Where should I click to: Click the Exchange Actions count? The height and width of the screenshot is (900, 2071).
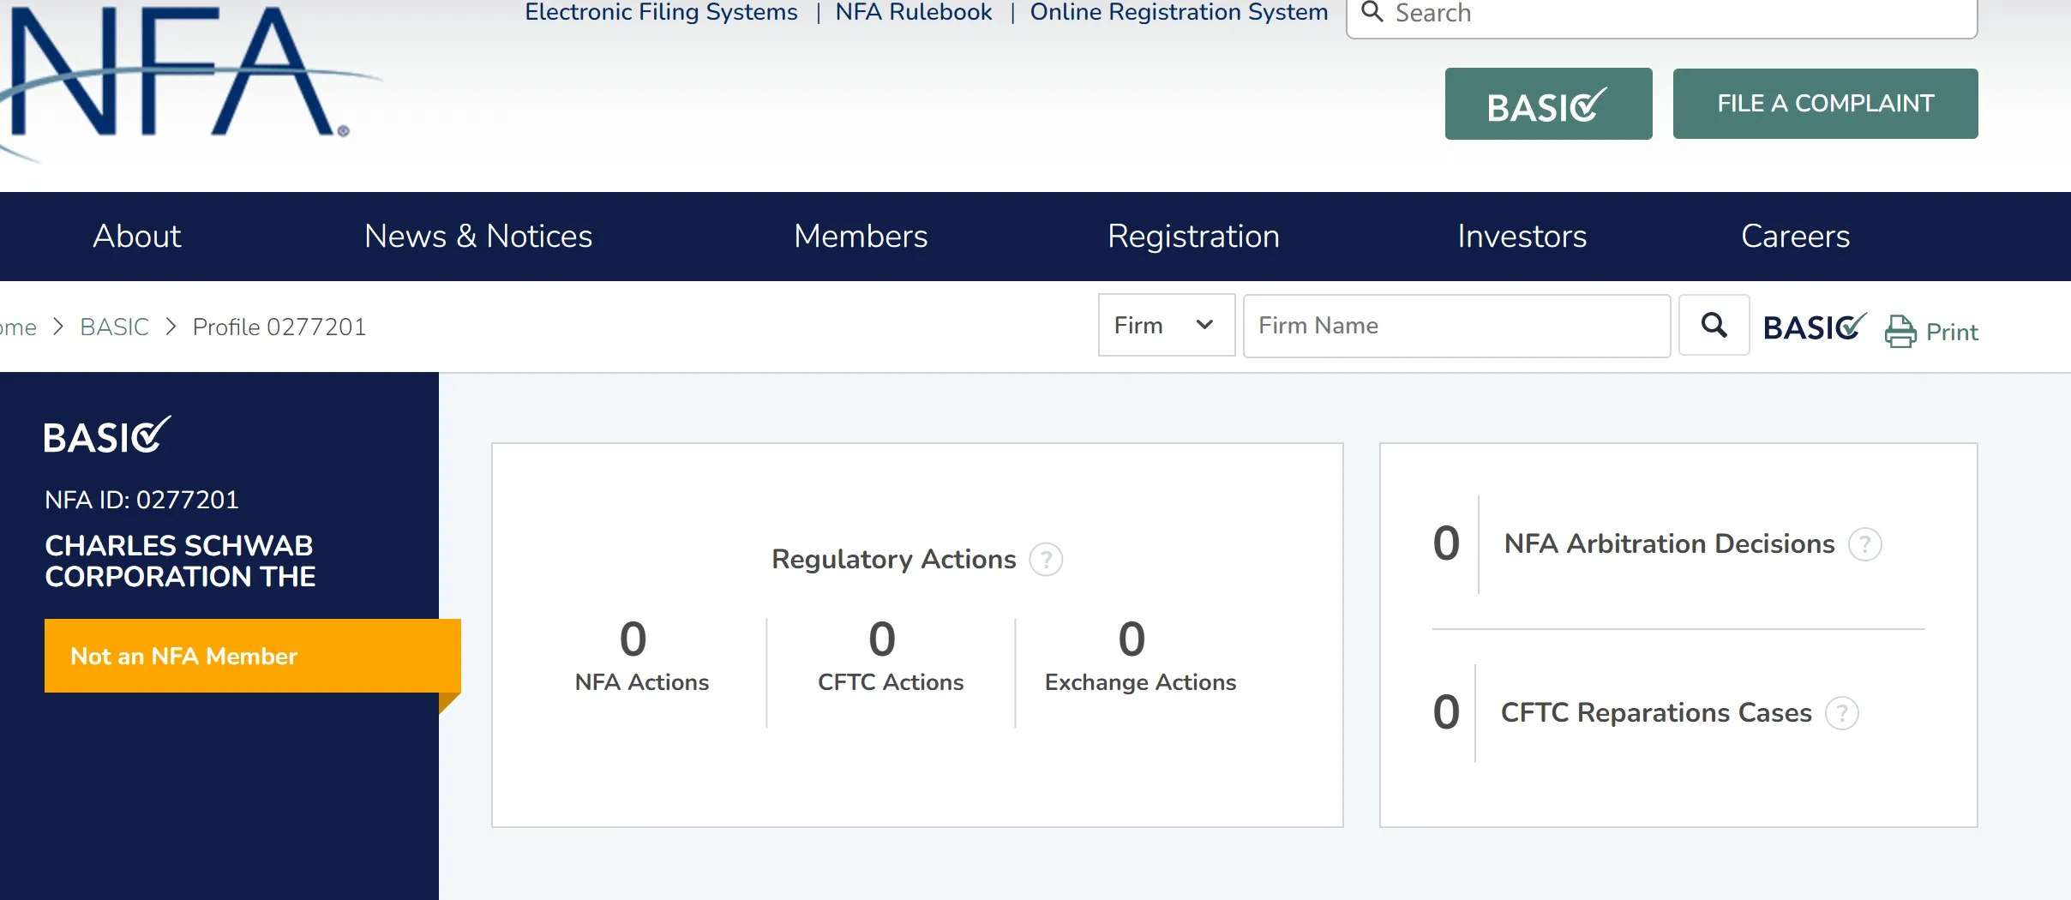(x=1132, y=639)
